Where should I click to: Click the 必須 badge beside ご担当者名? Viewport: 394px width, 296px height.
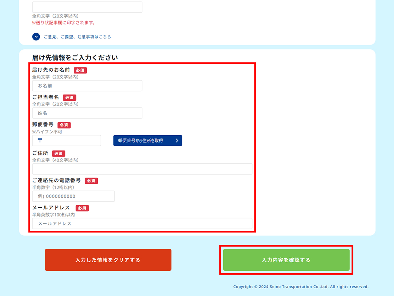click(x=69, y=98)
